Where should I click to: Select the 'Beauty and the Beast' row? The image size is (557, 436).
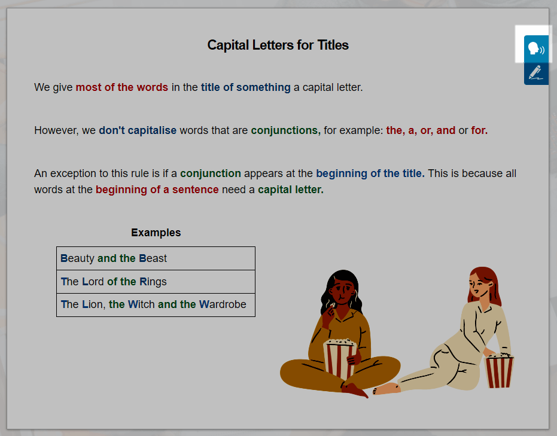(x=156, y=258)
